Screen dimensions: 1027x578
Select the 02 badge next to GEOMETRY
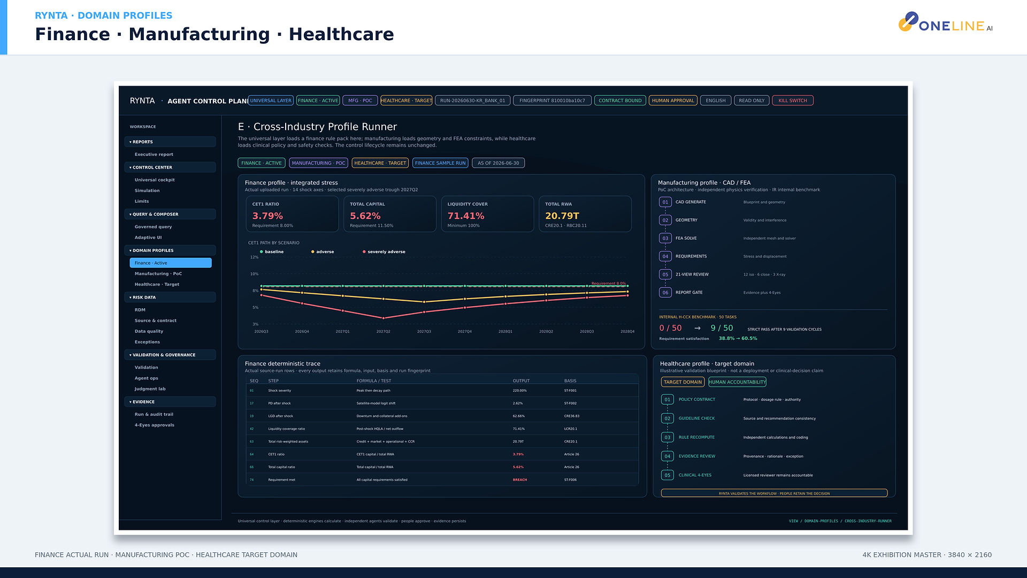pyautogui.click(x=665, y=220)
